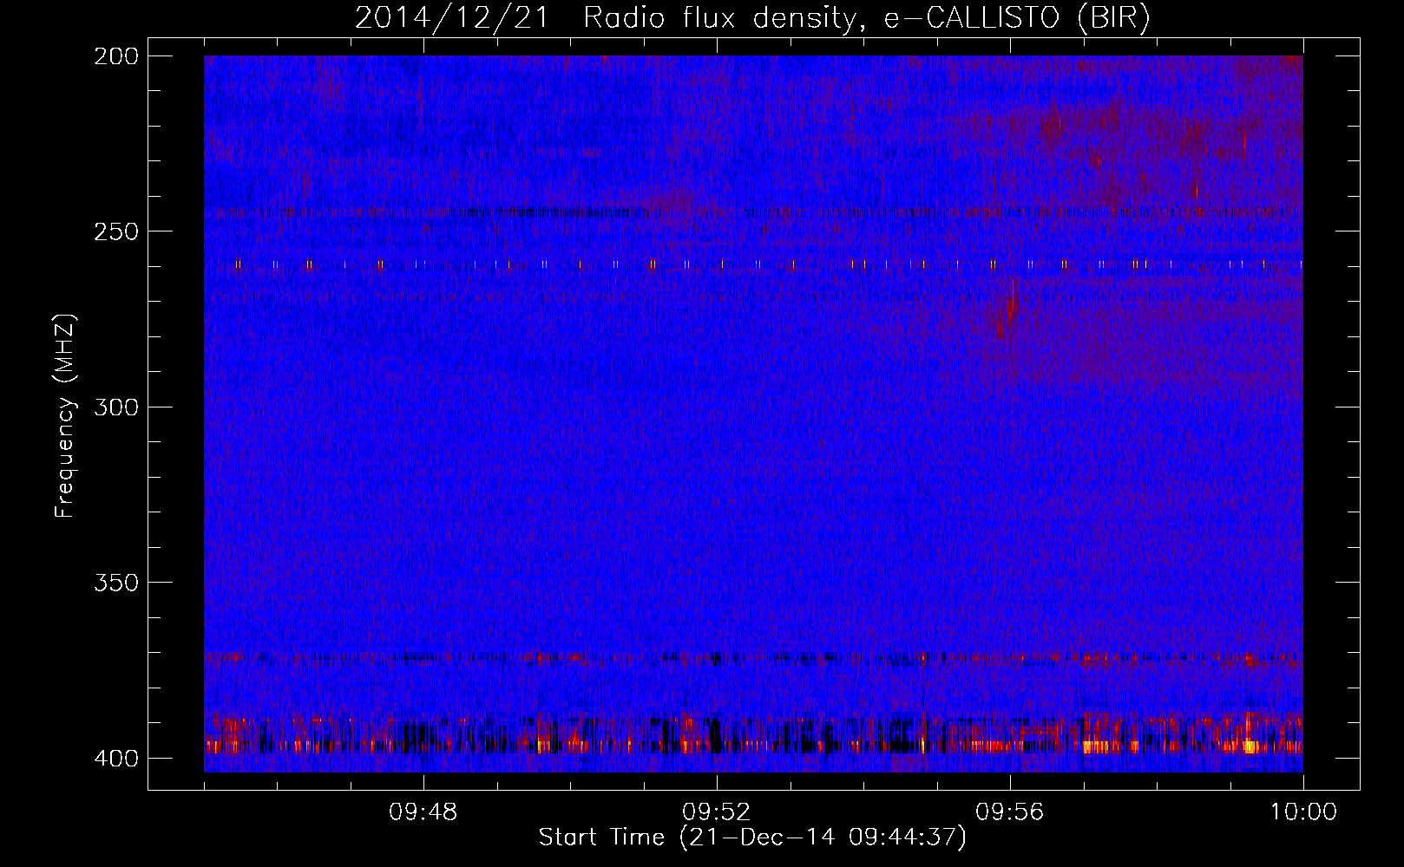
Task: Click the 400 frequency tick label
Action: click(115, 759)
